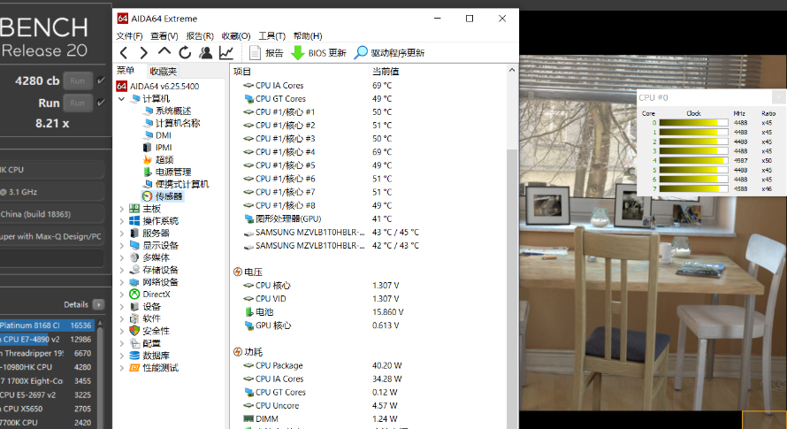Viewport: 787px width, 429px height.
Task: Open the 帮助(H) menu
Action: (x=308, y=35)
